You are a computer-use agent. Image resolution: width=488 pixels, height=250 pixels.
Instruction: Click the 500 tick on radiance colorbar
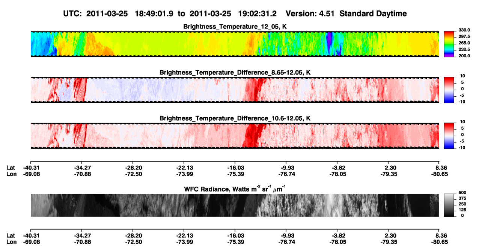point(462,193)
